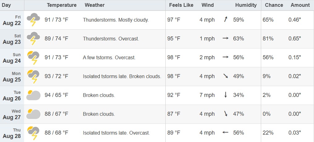
Task: Click the Chance column header
Action: tap(274, 5)
